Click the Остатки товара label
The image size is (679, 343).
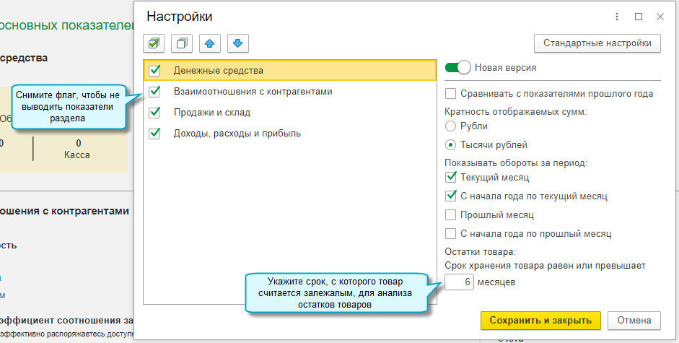click(x=481, y=252)
